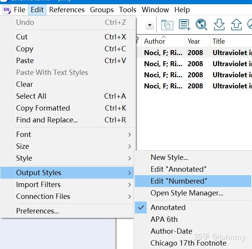Expand the Output Styles submenu
The height and width of the screenshot is (249, 252).
point(67,173)
